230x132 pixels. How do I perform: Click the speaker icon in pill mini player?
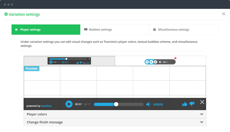160,62
